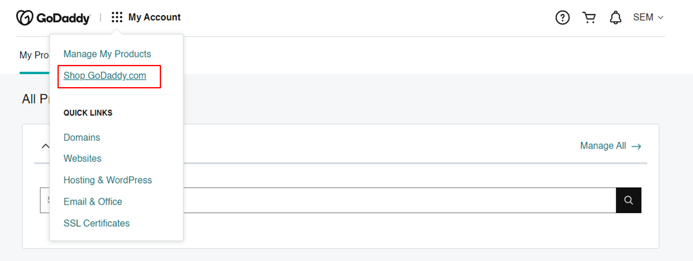Viewport: 693px width, 261px height.
Task: Open Hosting & WordPress quick link
Action: pyautogui.click(x=108, y=180)
